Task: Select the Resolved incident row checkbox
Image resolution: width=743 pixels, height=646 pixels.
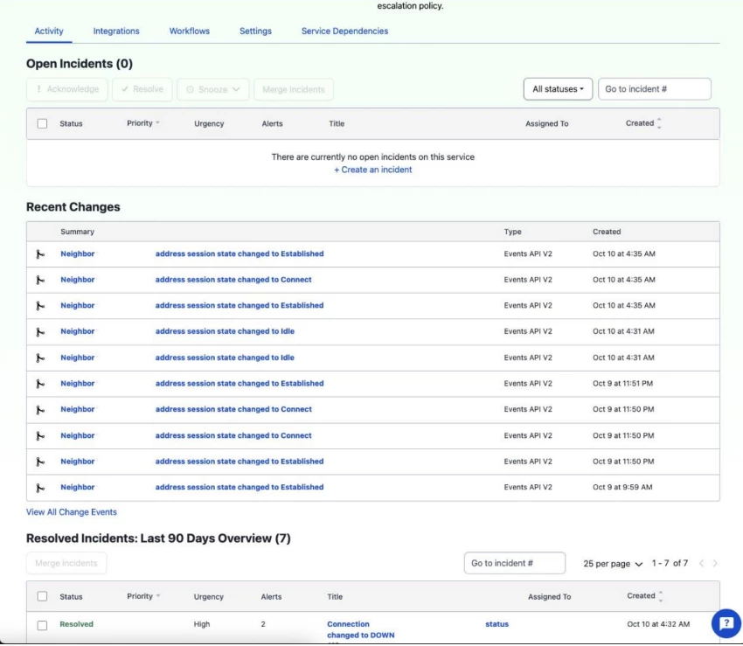Action: pos(42,625)
